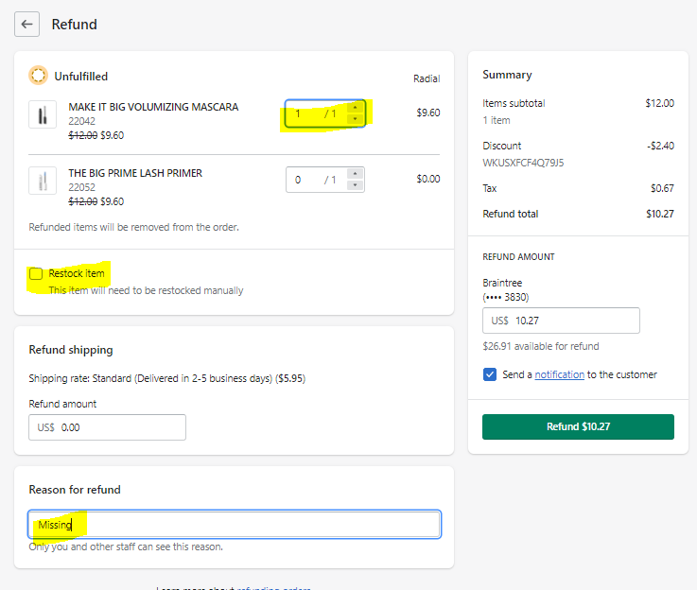
Task: Open the notification link
Action: tap(559, 374)
